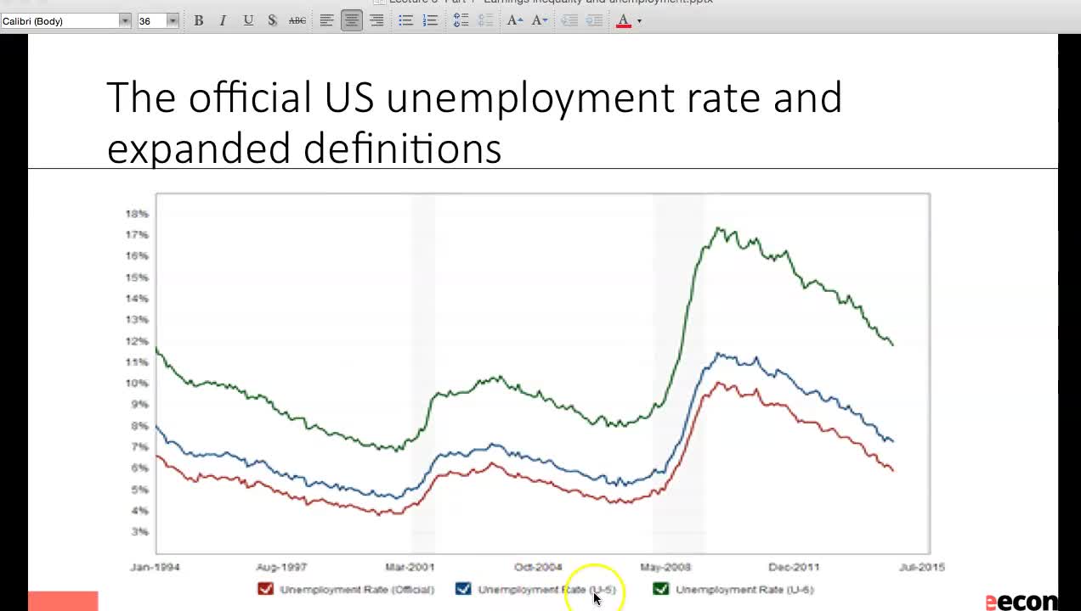Decrease the indent level
This screenshot has height=611, width=1081.
coord(569,20)
